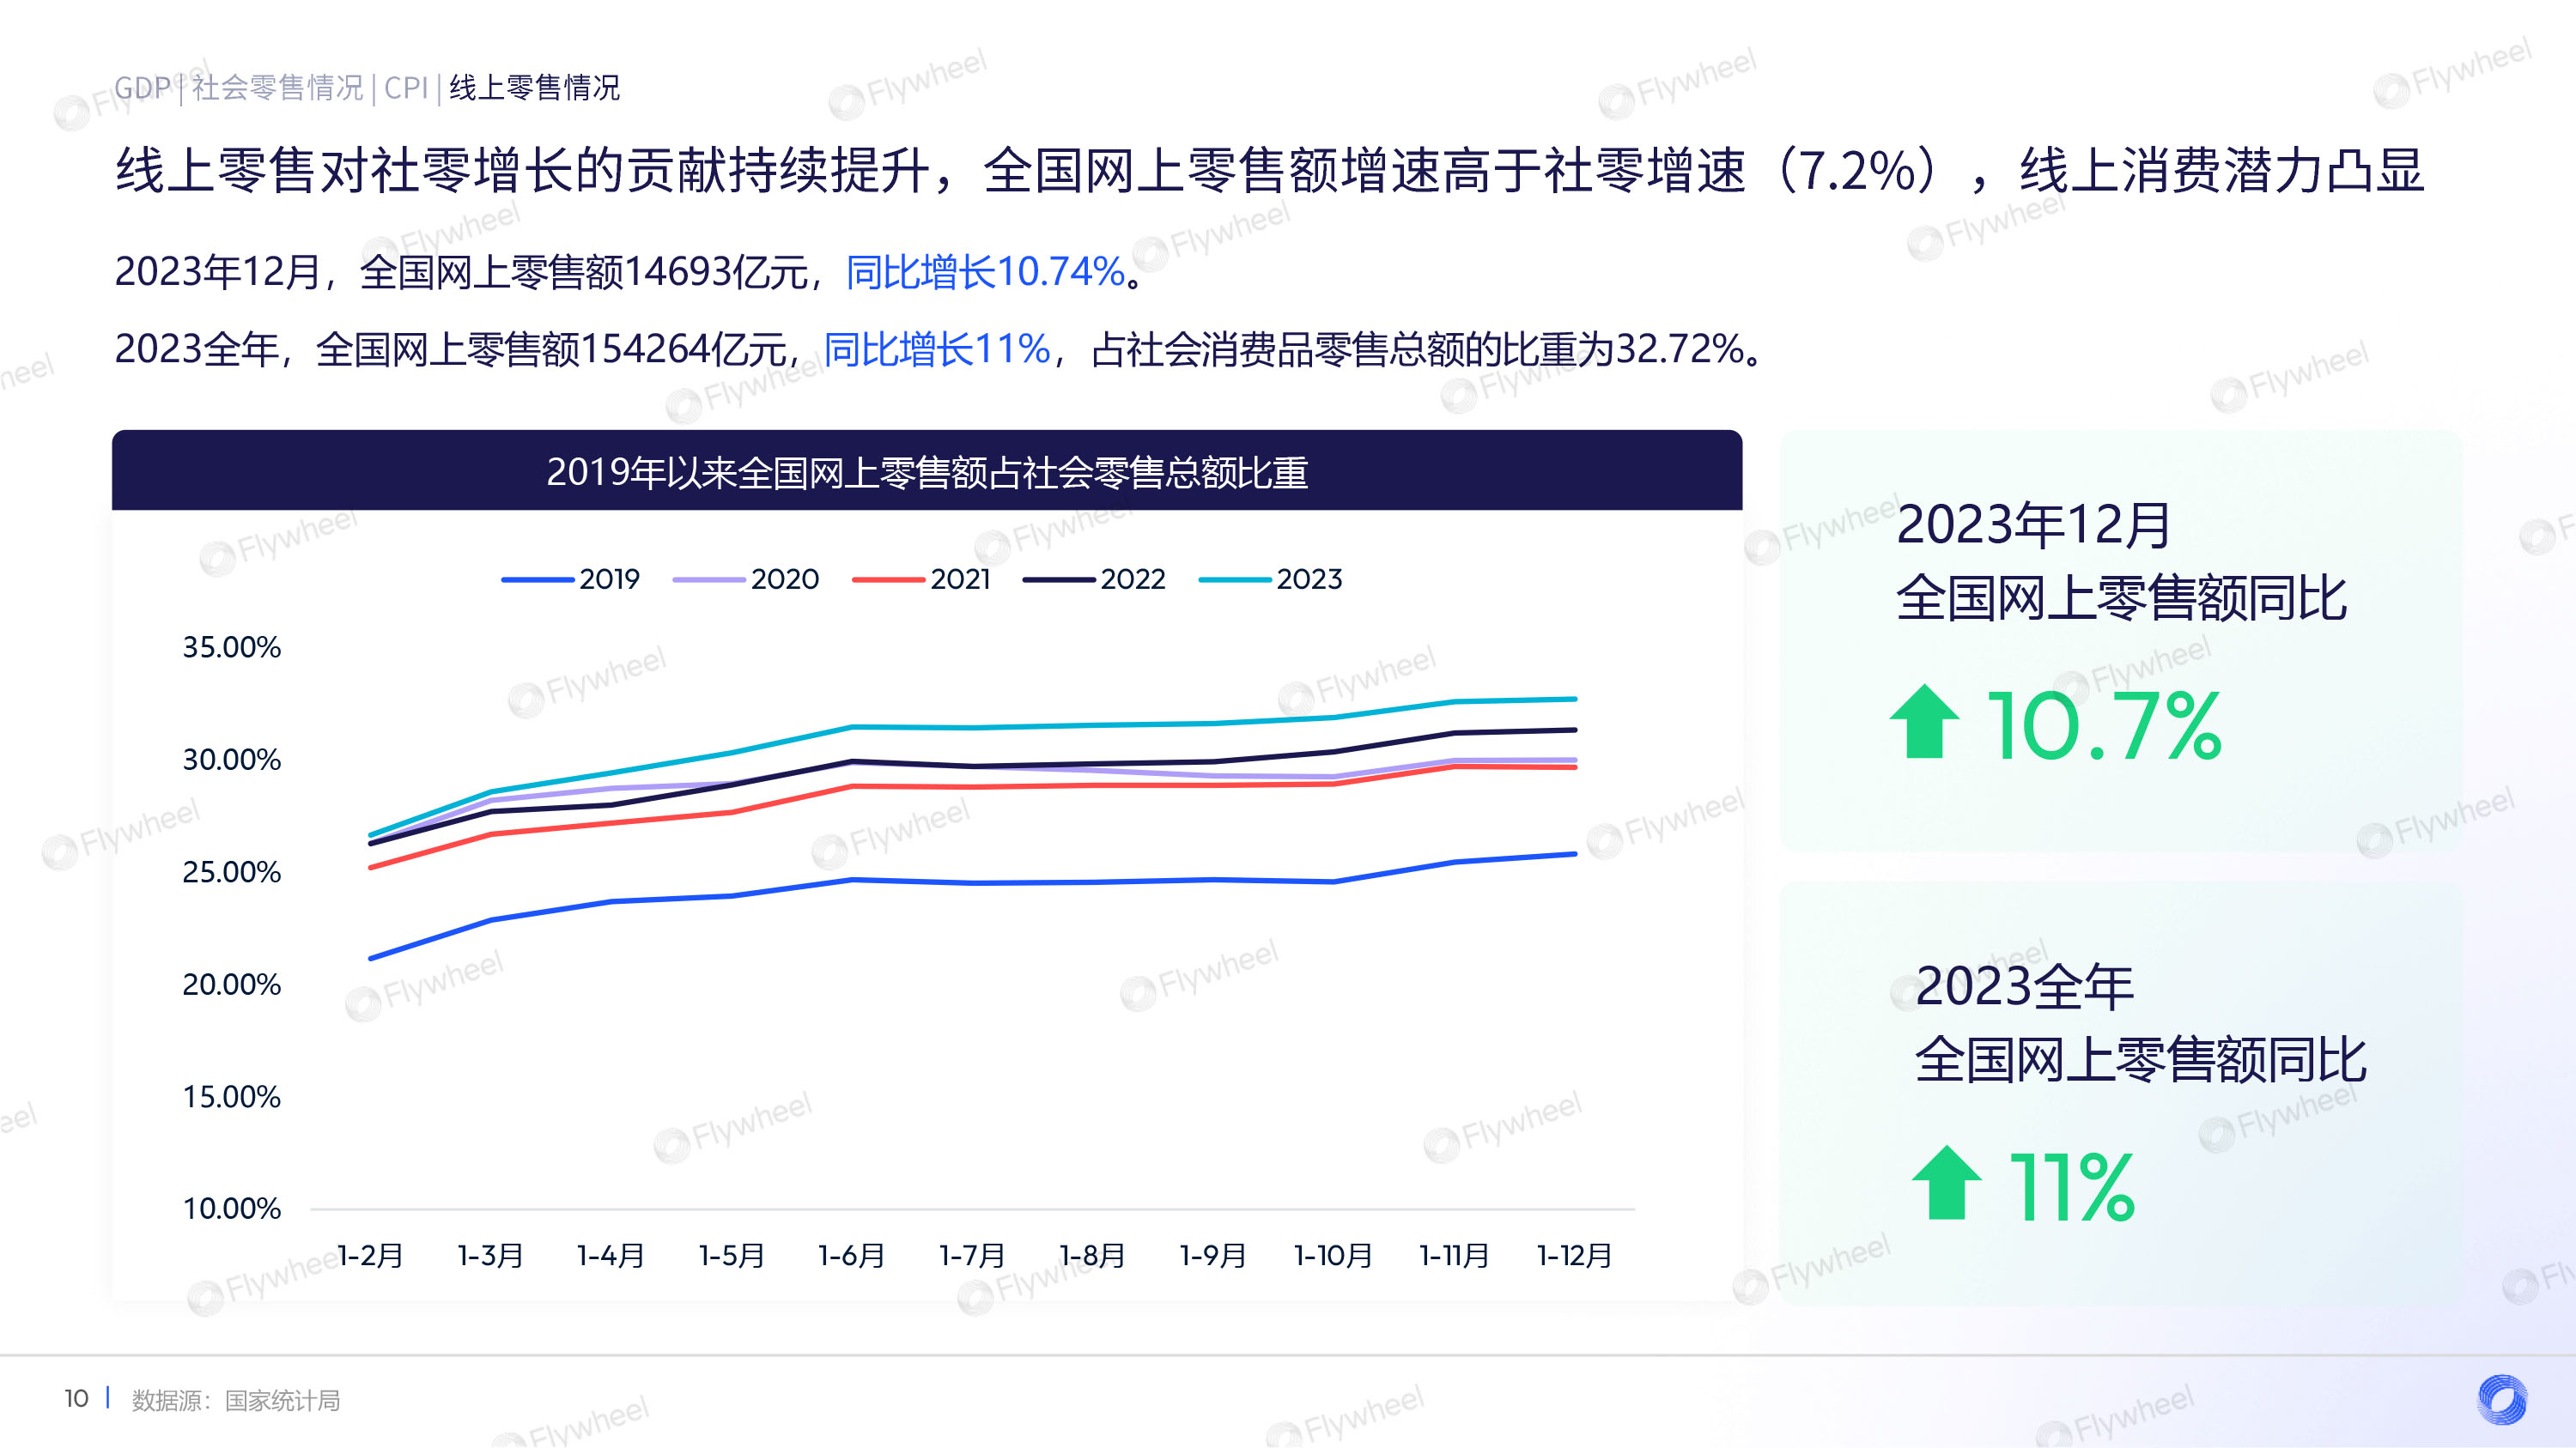
Task: Click the 35.00% y-axis label
Action: pyautogui.click(x=231, y=647)
